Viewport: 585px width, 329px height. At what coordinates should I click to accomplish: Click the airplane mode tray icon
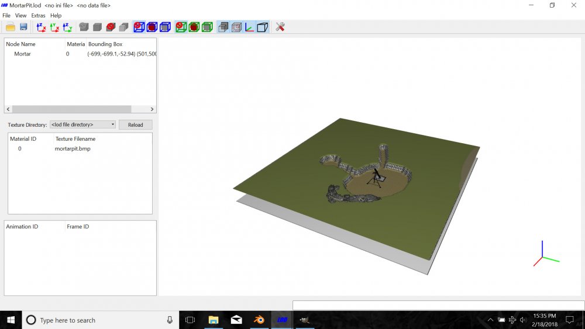pos(512,320)
